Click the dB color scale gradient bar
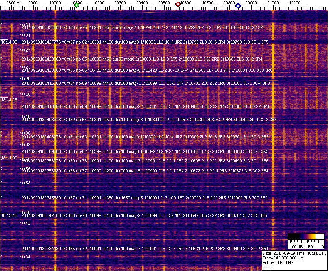 [306, 237]
